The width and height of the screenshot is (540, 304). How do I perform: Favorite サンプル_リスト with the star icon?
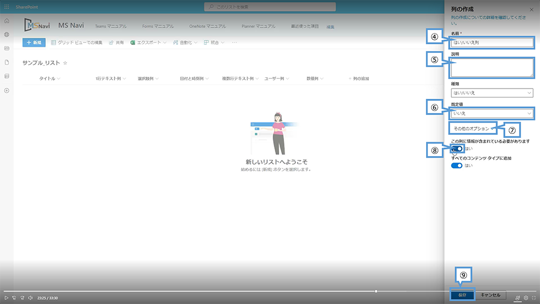pos(65,63)
